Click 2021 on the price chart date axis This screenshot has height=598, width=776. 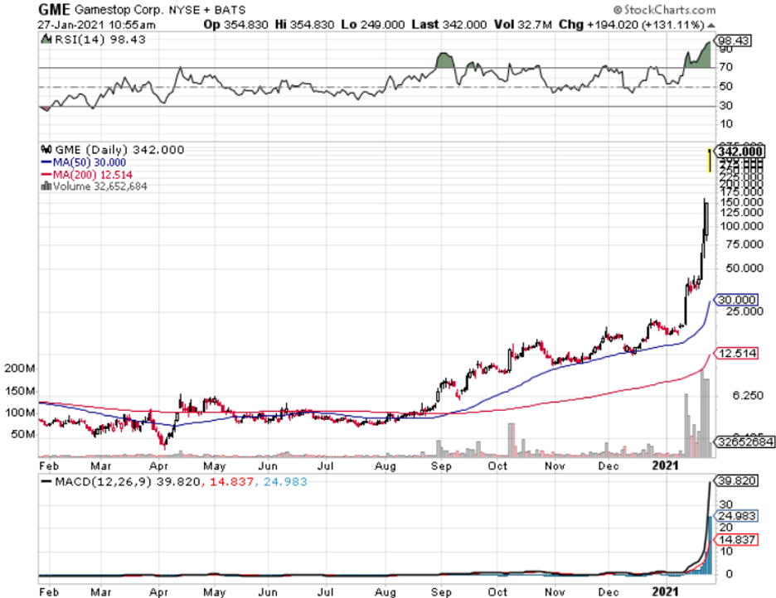(x=665, y=465)
